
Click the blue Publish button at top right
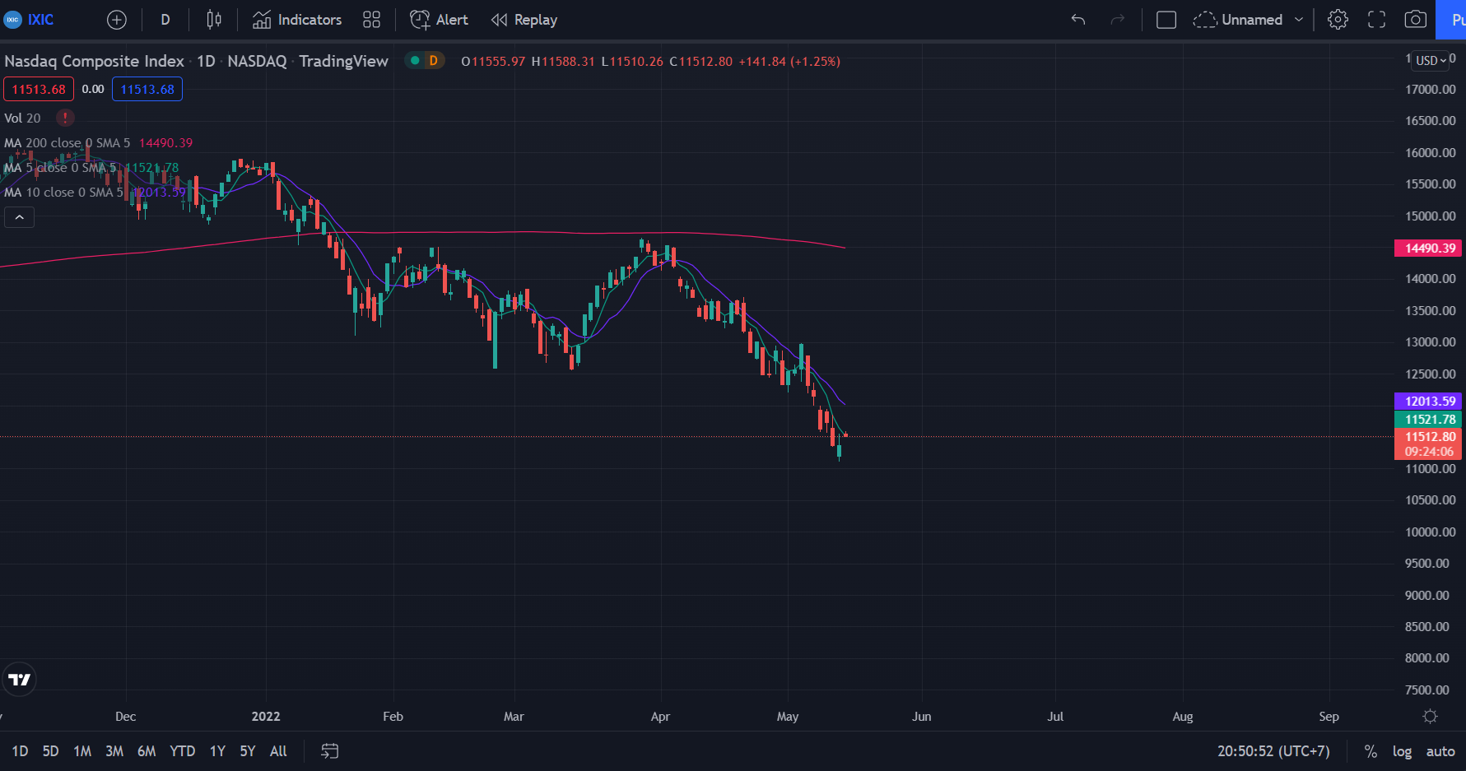1451,20
